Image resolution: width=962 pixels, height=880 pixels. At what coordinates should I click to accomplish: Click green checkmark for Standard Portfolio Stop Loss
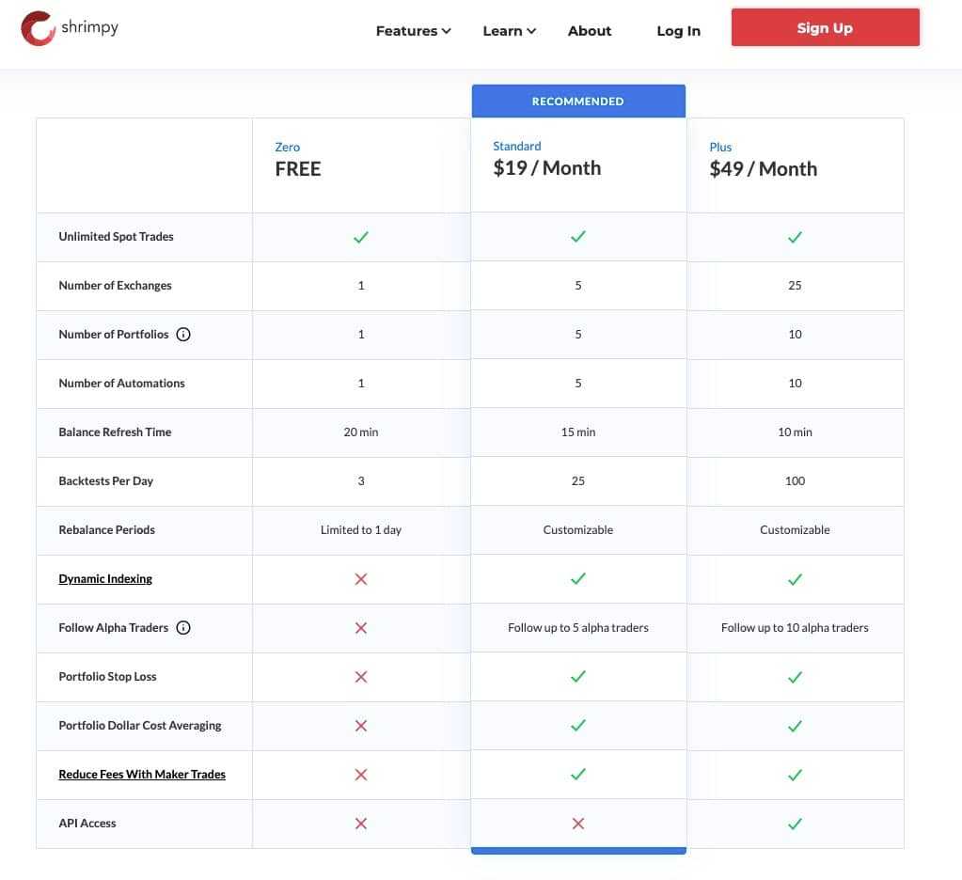coord(577,677)
